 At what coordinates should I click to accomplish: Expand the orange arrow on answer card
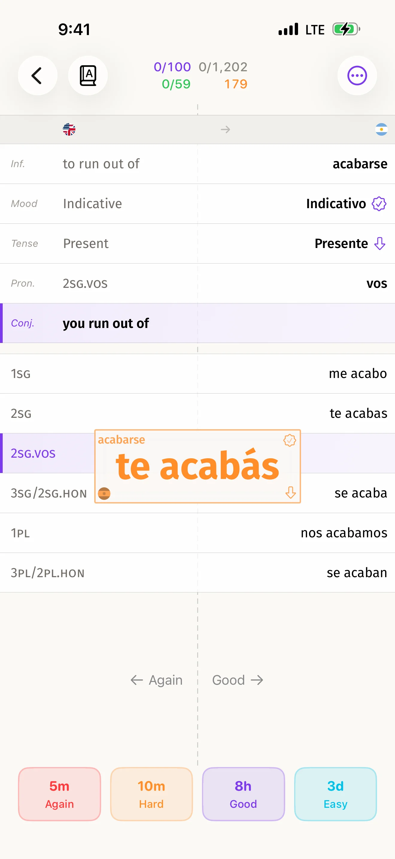[x=291, y=492]
